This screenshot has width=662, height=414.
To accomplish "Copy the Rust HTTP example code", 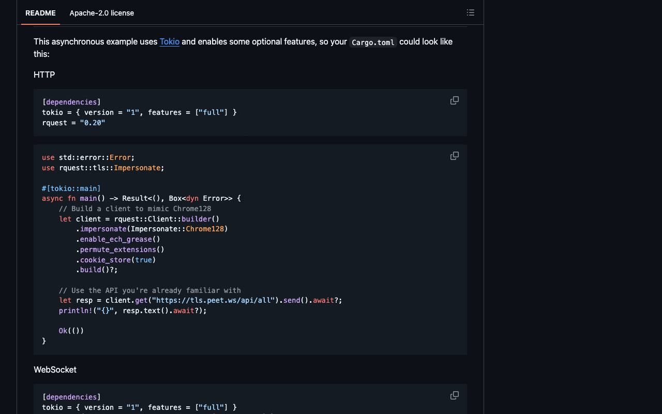I will [455, 156].
